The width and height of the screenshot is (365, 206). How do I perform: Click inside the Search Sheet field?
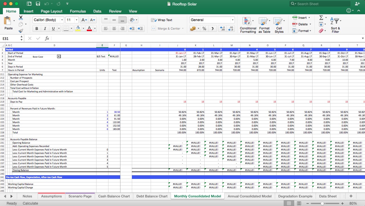tap(320, 4)
